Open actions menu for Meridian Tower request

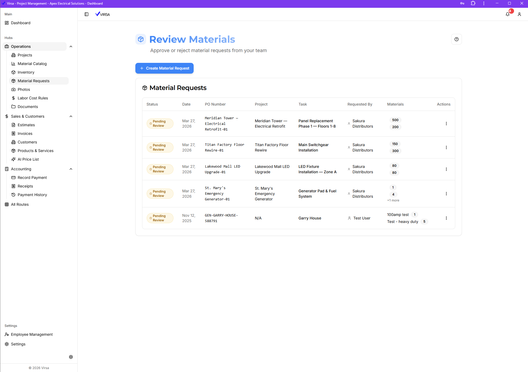click(x=446, y=124)
